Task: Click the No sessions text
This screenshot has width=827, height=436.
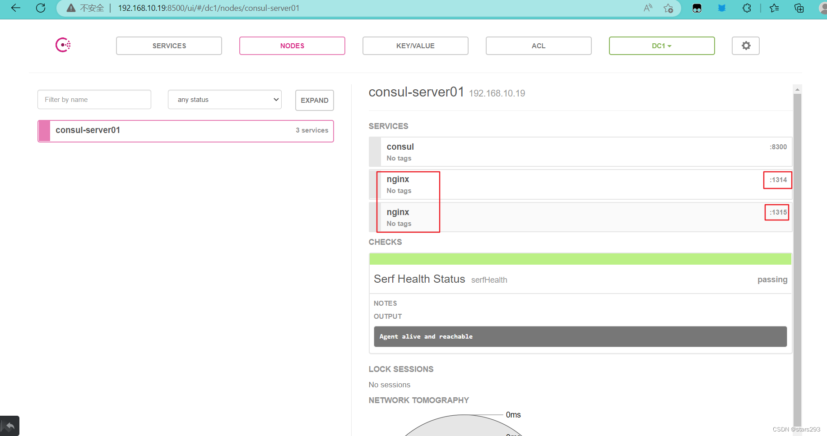Action: point(389,385)
